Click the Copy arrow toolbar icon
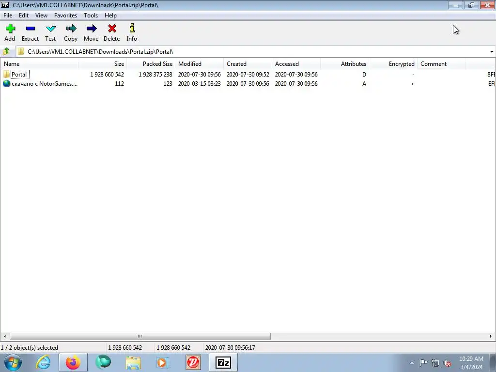 (x=71, y=29)
